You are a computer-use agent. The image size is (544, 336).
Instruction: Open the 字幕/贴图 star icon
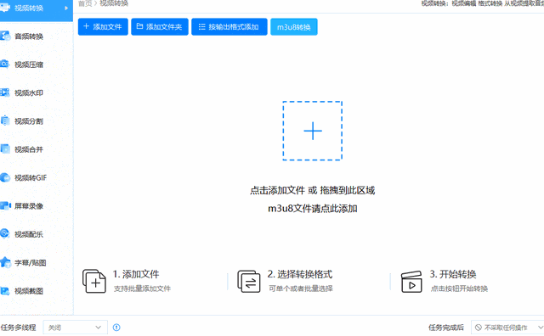(x=5, y=262)
